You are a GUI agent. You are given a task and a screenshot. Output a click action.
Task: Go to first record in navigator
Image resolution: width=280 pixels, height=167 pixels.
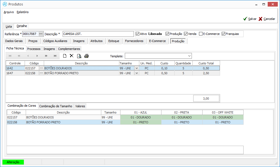(10, 56)
